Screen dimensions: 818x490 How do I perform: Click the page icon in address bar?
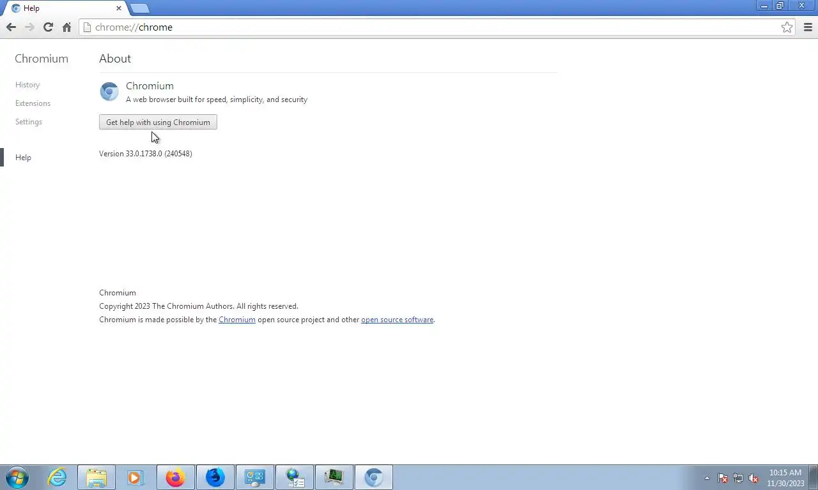tap(88, 27)
